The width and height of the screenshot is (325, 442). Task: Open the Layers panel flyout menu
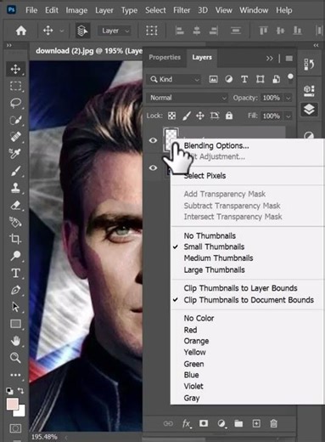[289, 59]
